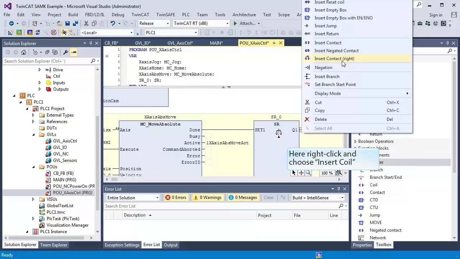Click the Cut scissors toolbar icon
Viewport: 460px width, 259px height.
(x=86, y=23)
